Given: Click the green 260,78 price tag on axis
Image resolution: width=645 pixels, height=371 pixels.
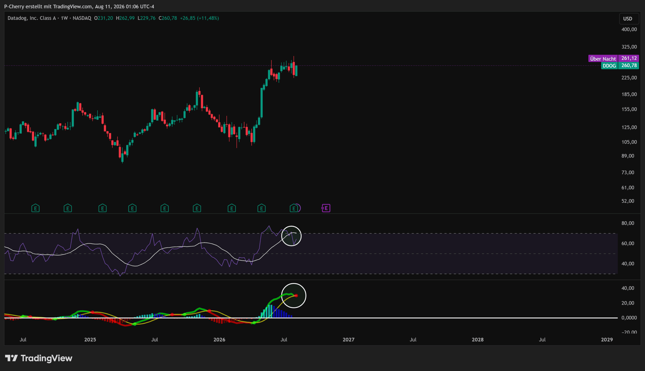Looking at the screenshot, I should tap(629, 66).
